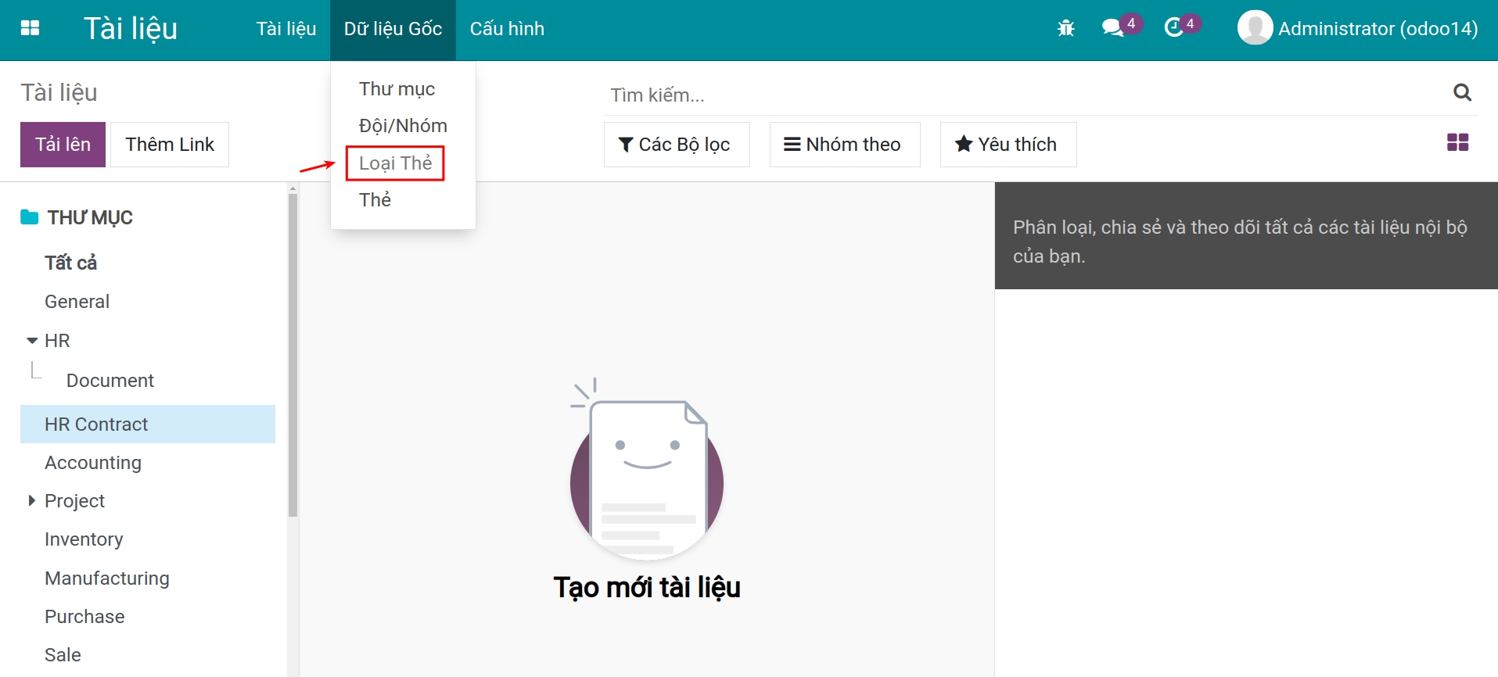Select the General folder

point(77,302)
